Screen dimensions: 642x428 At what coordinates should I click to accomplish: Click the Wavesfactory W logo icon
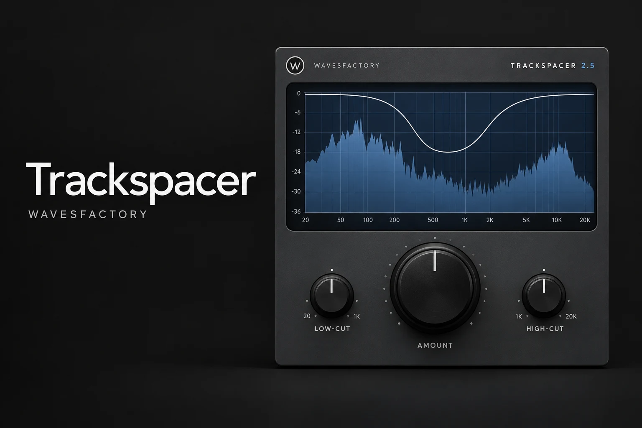(295, 66)
